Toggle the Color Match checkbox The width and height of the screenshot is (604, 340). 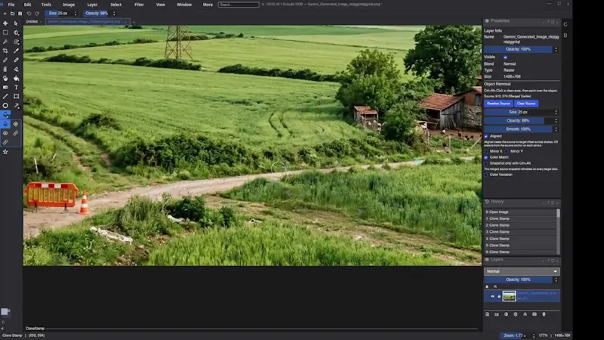(x=486, y=157)
